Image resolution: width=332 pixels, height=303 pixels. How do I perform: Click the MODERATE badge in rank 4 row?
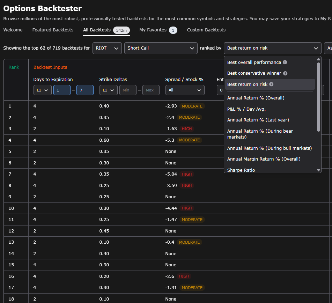coord(189,140)
